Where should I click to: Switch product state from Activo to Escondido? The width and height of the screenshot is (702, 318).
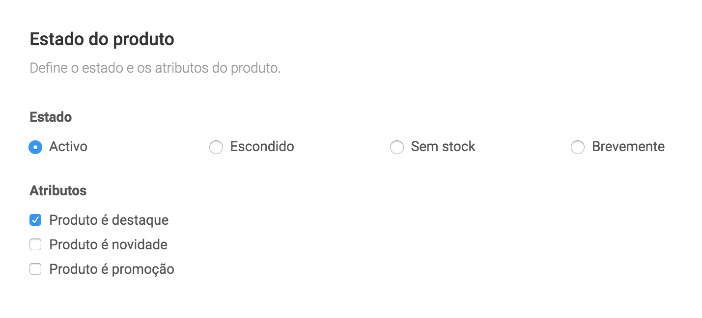pos(216,147)
